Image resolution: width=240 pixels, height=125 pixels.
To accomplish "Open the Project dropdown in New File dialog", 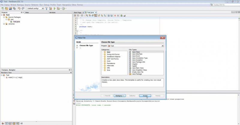I will pos(162,46).
